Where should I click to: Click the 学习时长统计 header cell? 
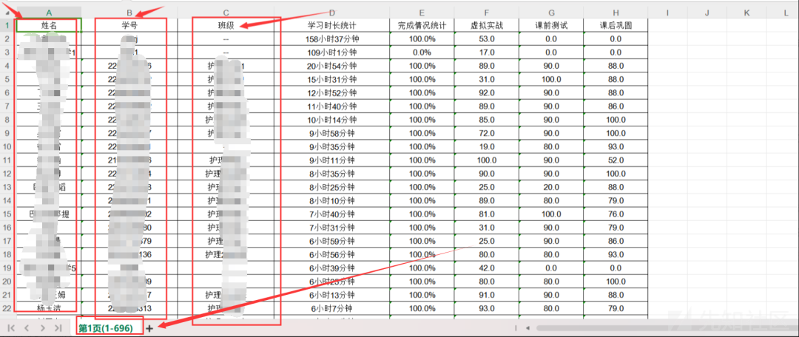331,25
